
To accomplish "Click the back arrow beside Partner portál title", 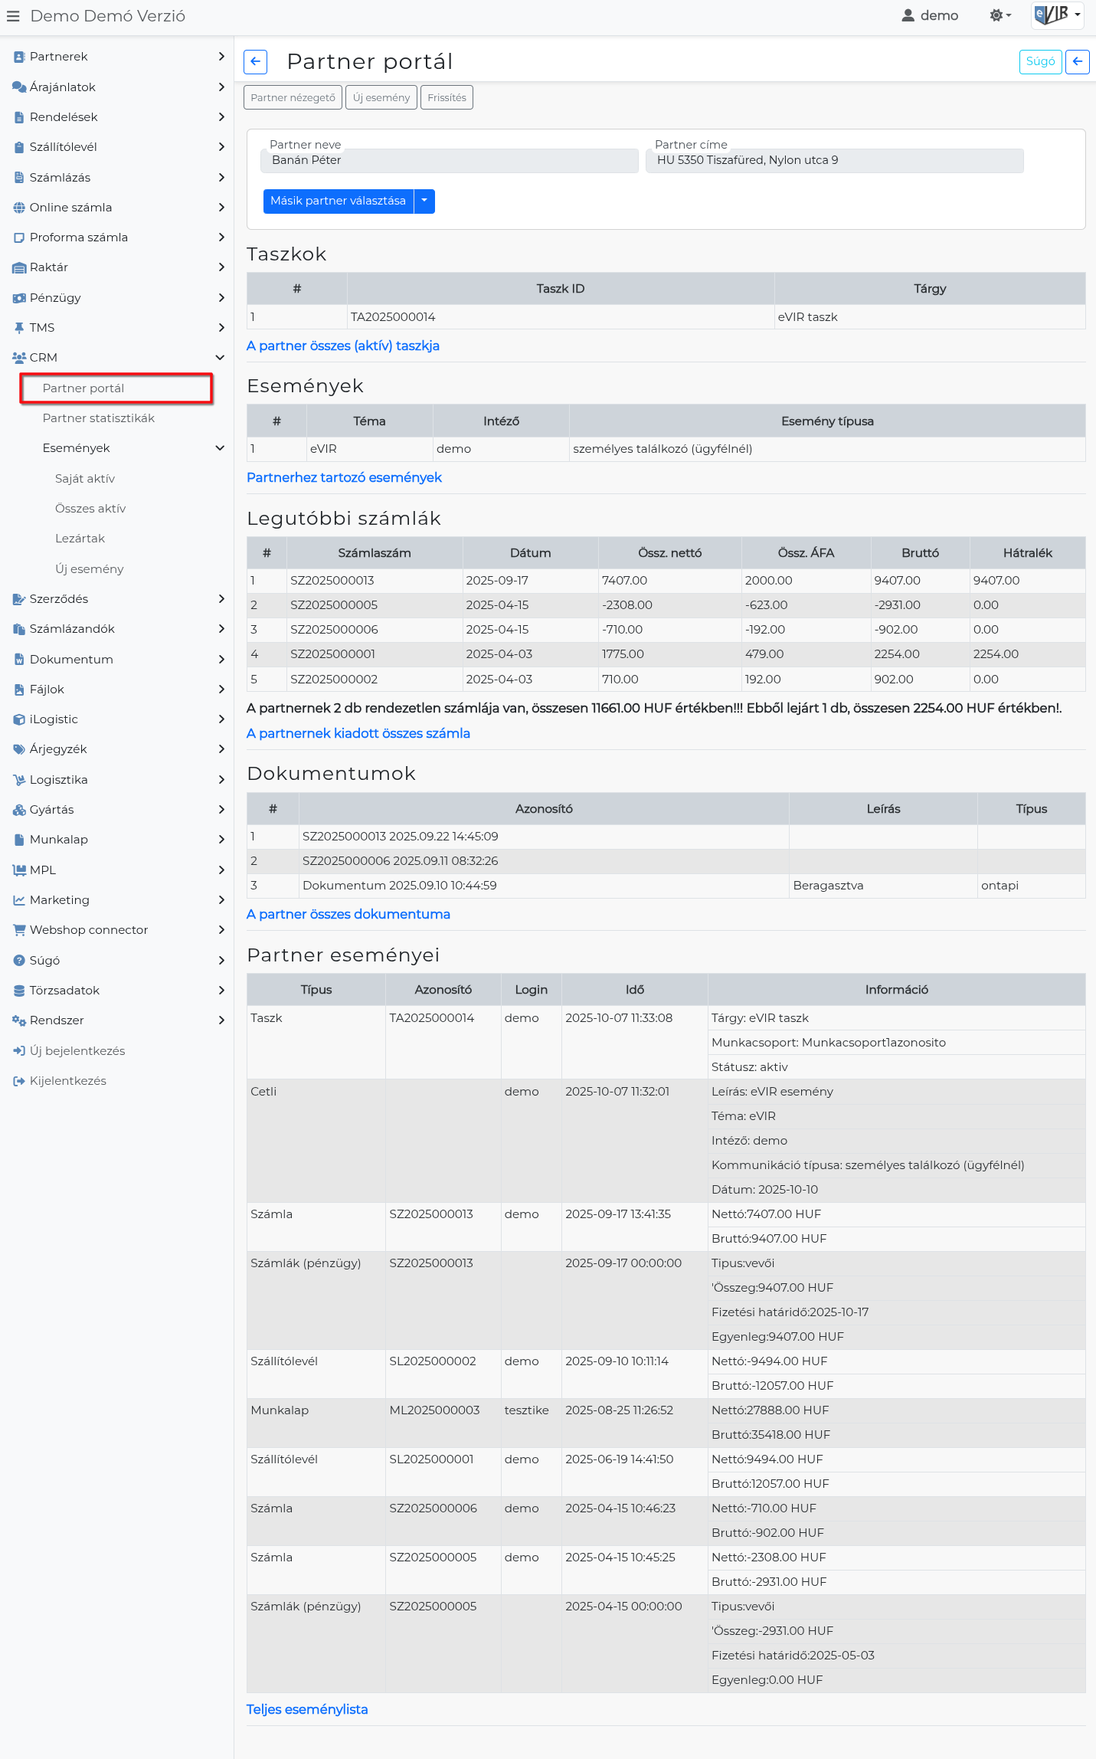I will click(x=255, y=61).
